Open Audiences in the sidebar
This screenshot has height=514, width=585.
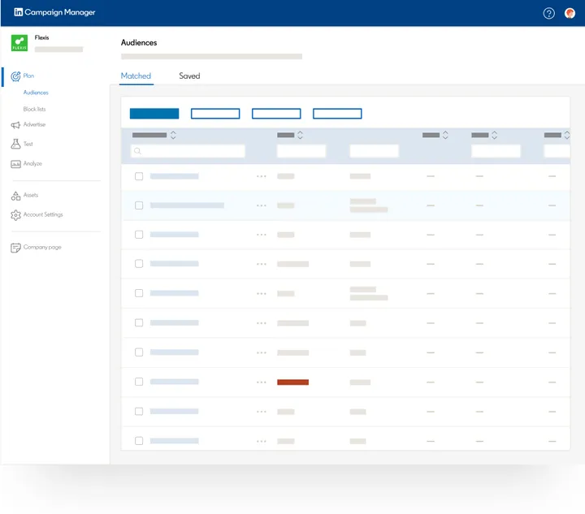click(36, 93)
